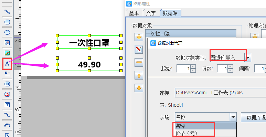Select the rounded rectangle tool
266x137 pixels.
point(7,22)
